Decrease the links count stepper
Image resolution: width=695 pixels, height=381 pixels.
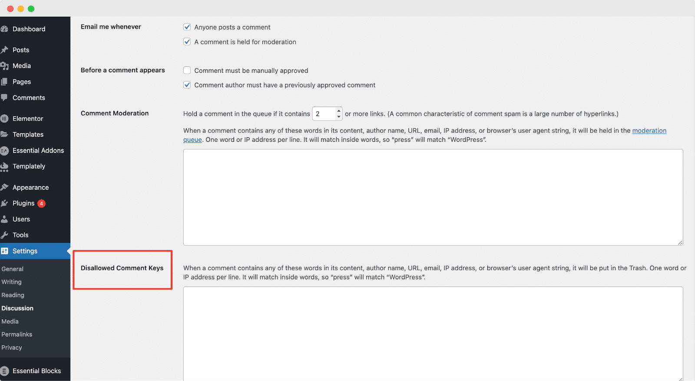pos(339,117)
